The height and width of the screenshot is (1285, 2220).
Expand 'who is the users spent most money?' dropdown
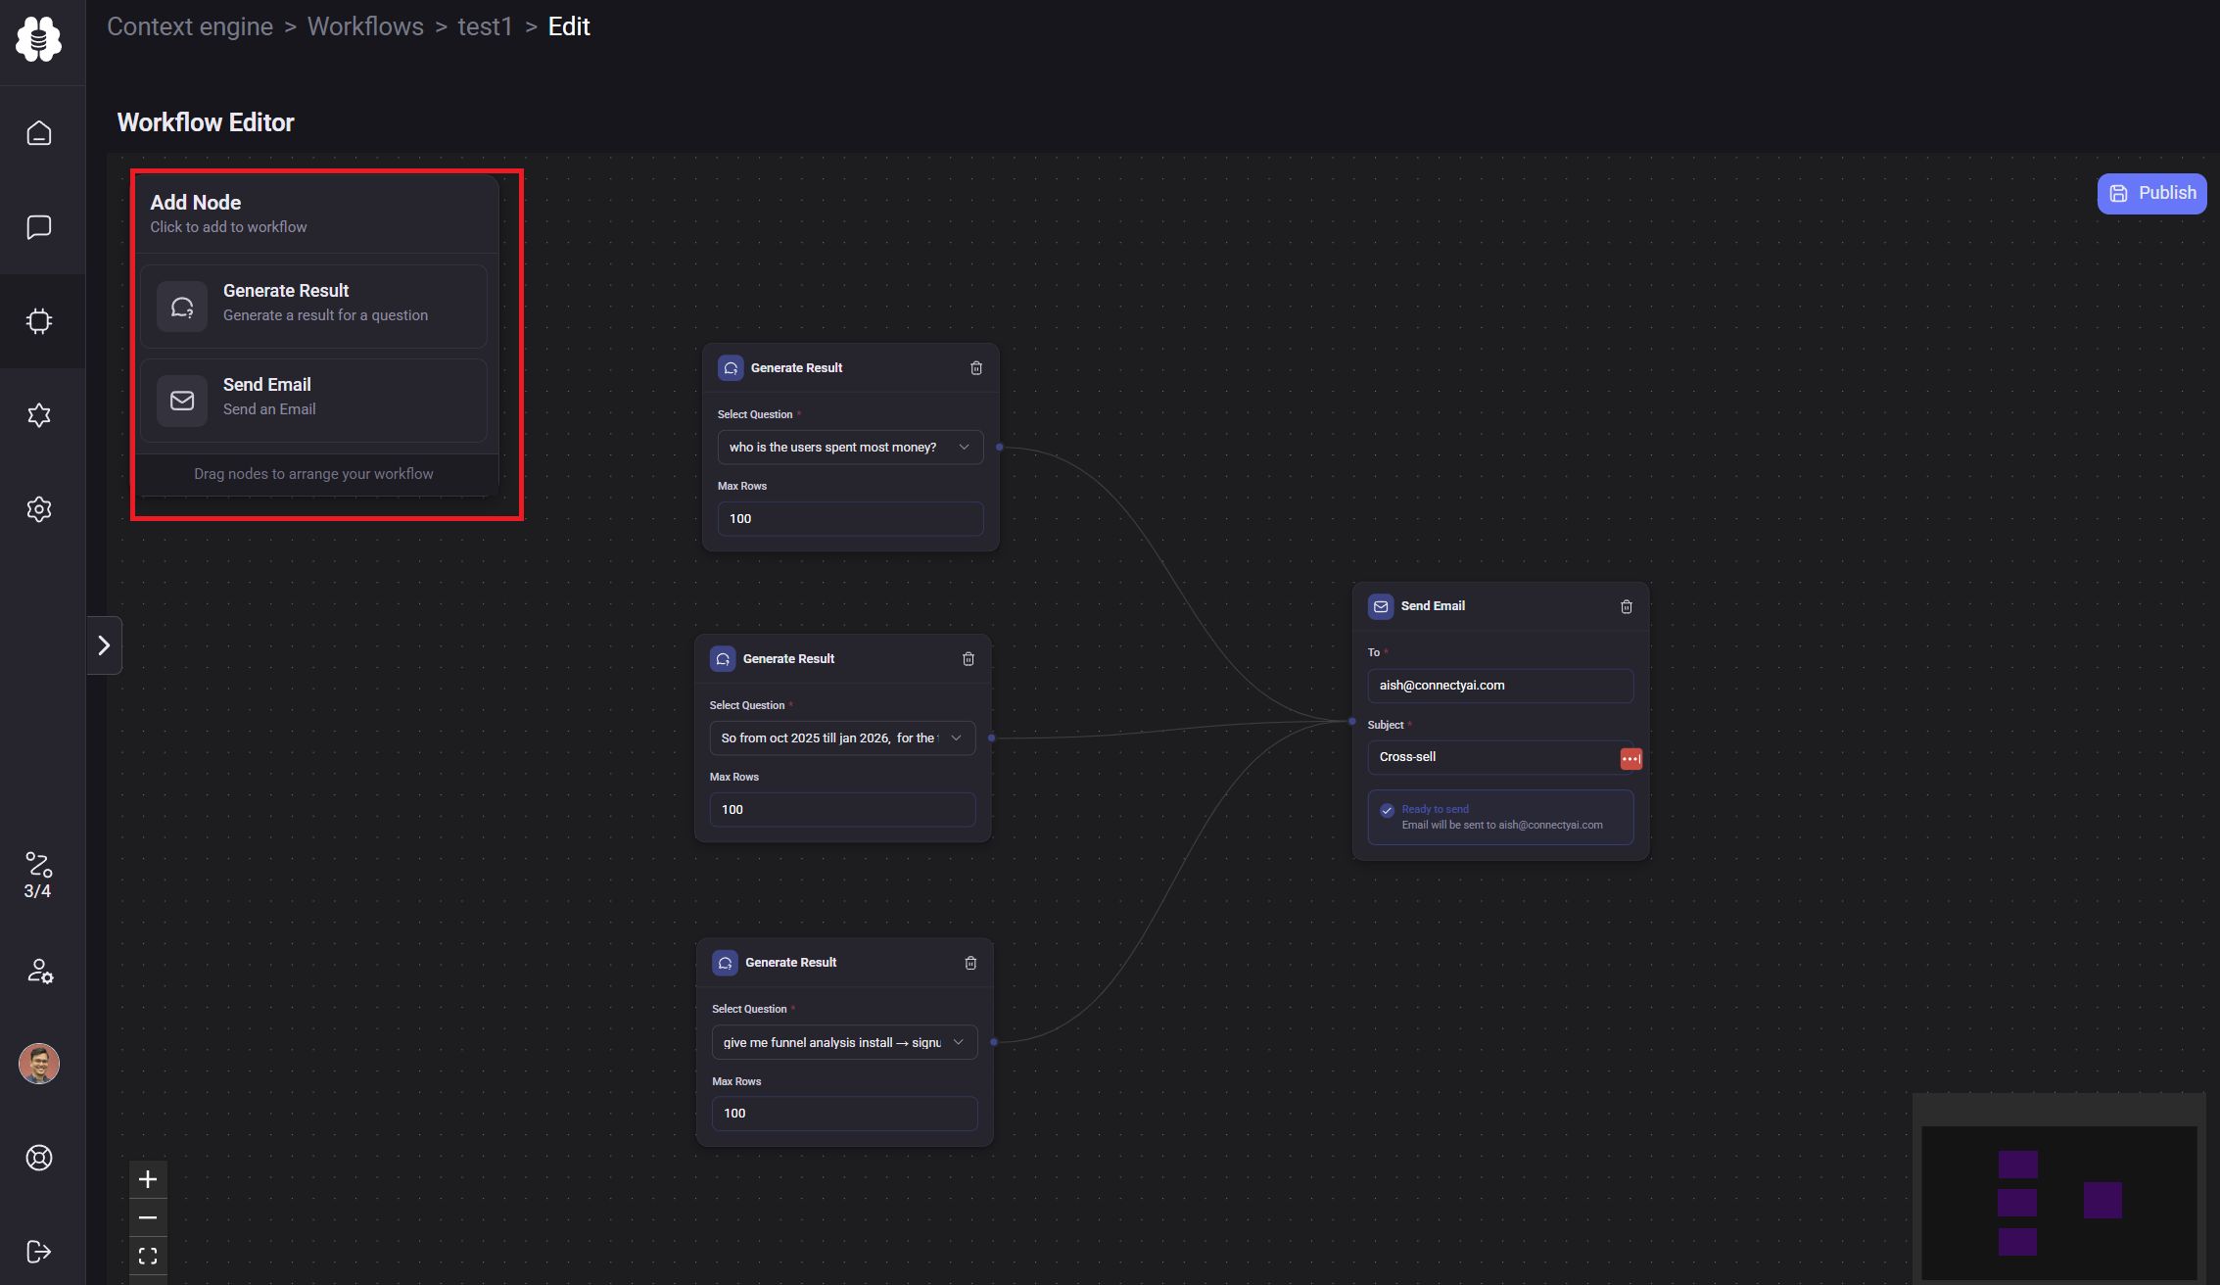pos(850,448)
